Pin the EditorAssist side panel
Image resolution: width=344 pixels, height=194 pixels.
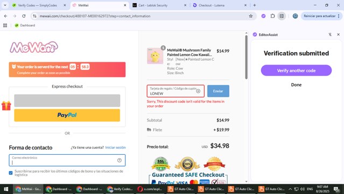(330, 34)
